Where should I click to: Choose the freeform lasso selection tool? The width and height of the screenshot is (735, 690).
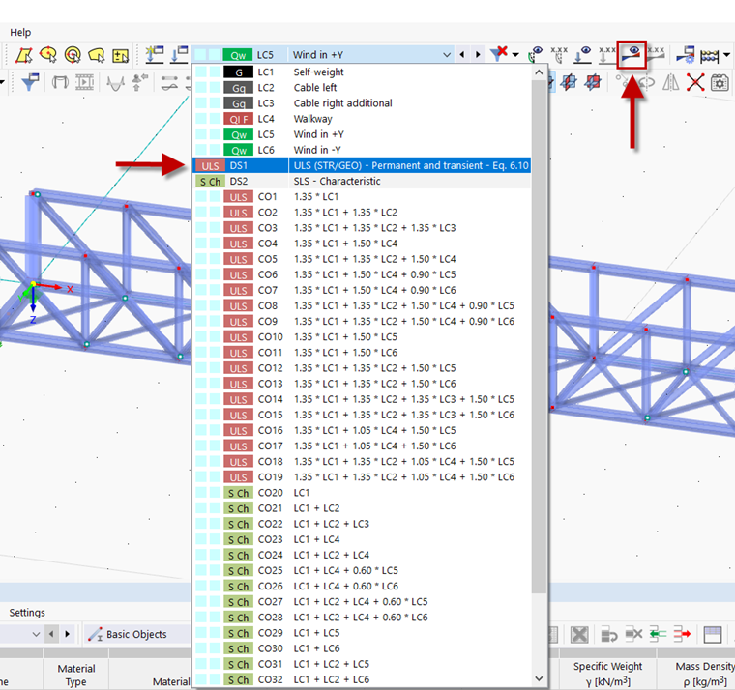(x=97, y=55)
